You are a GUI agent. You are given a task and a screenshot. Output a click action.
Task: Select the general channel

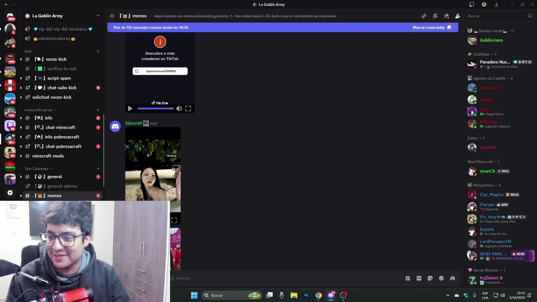(62, 177)
